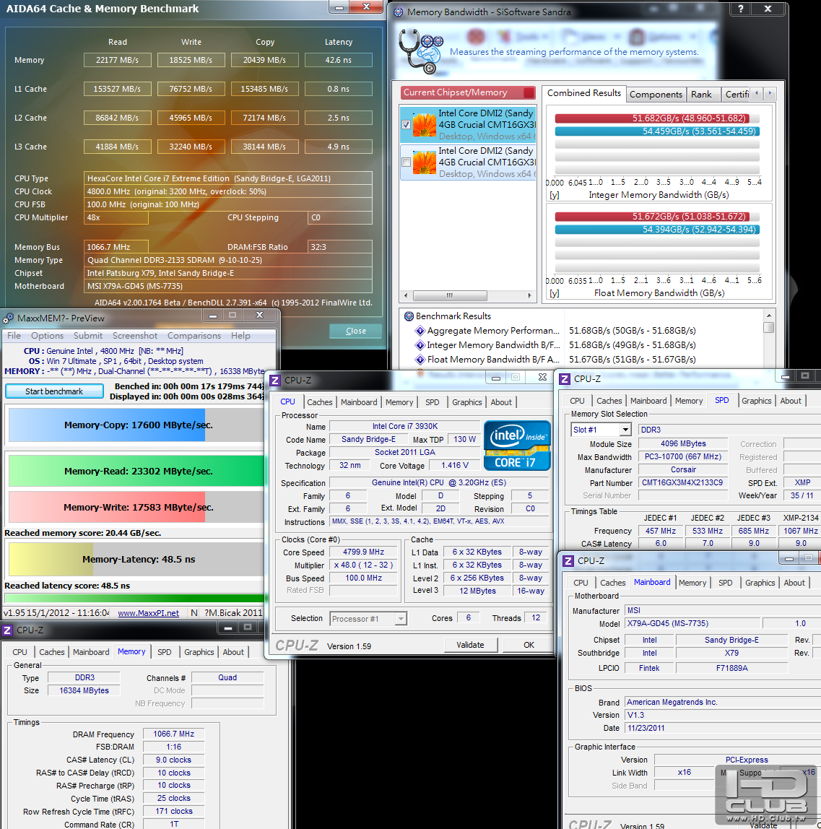This screenshot has height=829, width=821.
Task: Click the MaxxMEM gear title icon
Action: 8,318
